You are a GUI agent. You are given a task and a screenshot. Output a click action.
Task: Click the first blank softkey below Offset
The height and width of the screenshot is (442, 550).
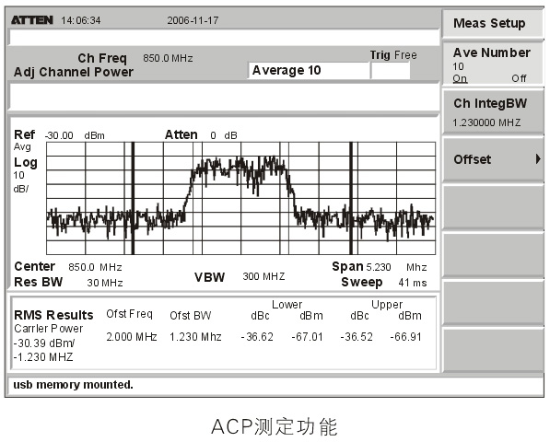[x=493, y=207]
